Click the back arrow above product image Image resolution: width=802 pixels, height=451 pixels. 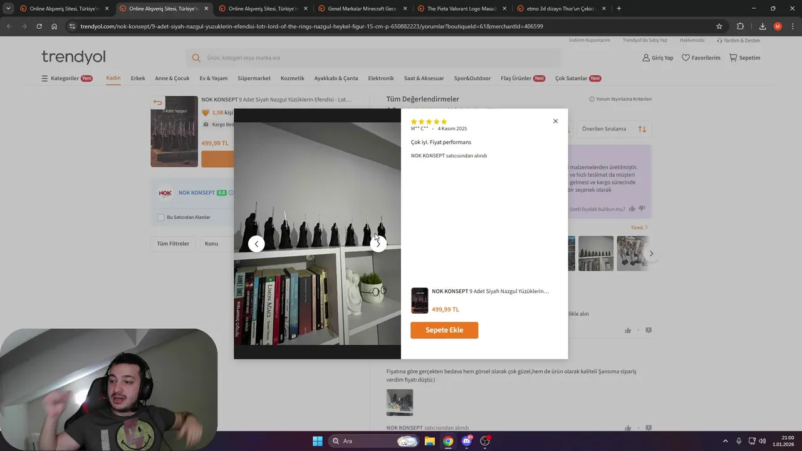coord(157,103)
